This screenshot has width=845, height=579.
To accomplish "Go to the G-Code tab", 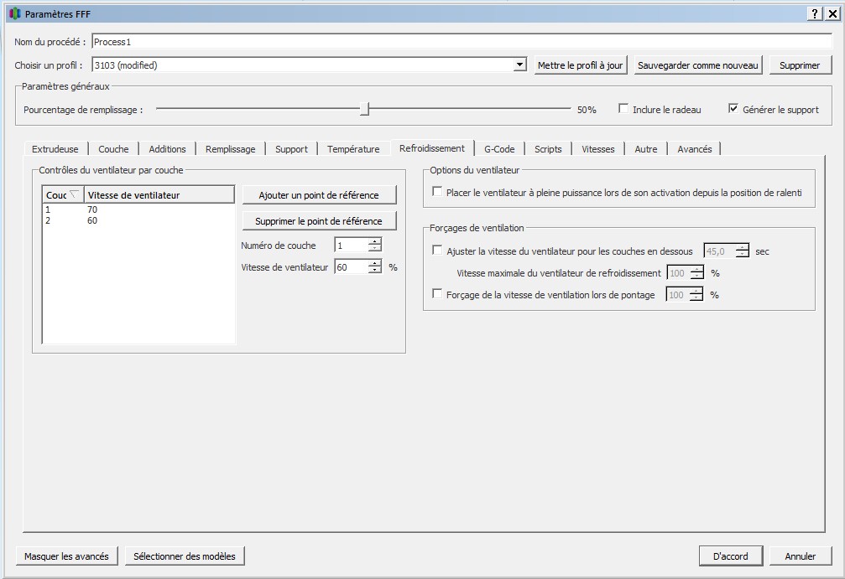I will point(499,149).
